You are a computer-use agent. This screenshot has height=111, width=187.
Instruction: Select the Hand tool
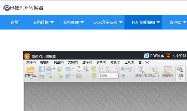click(x=79, y=69)
